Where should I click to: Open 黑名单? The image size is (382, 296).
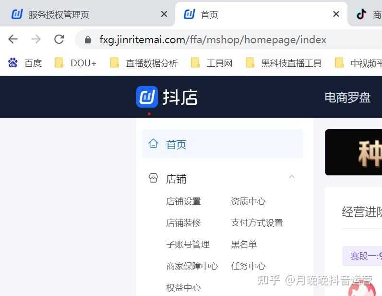pyautogui.click(x=244, y=244)
